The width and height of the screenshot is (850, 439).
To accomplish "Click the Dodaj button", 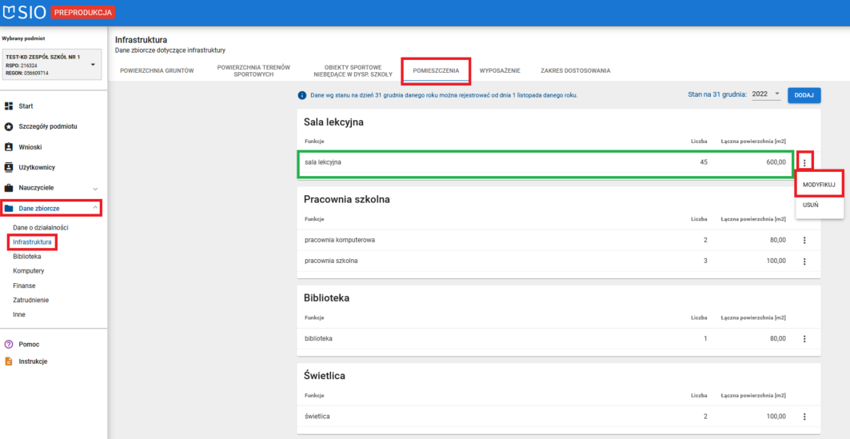I will (x=804, y=95).
